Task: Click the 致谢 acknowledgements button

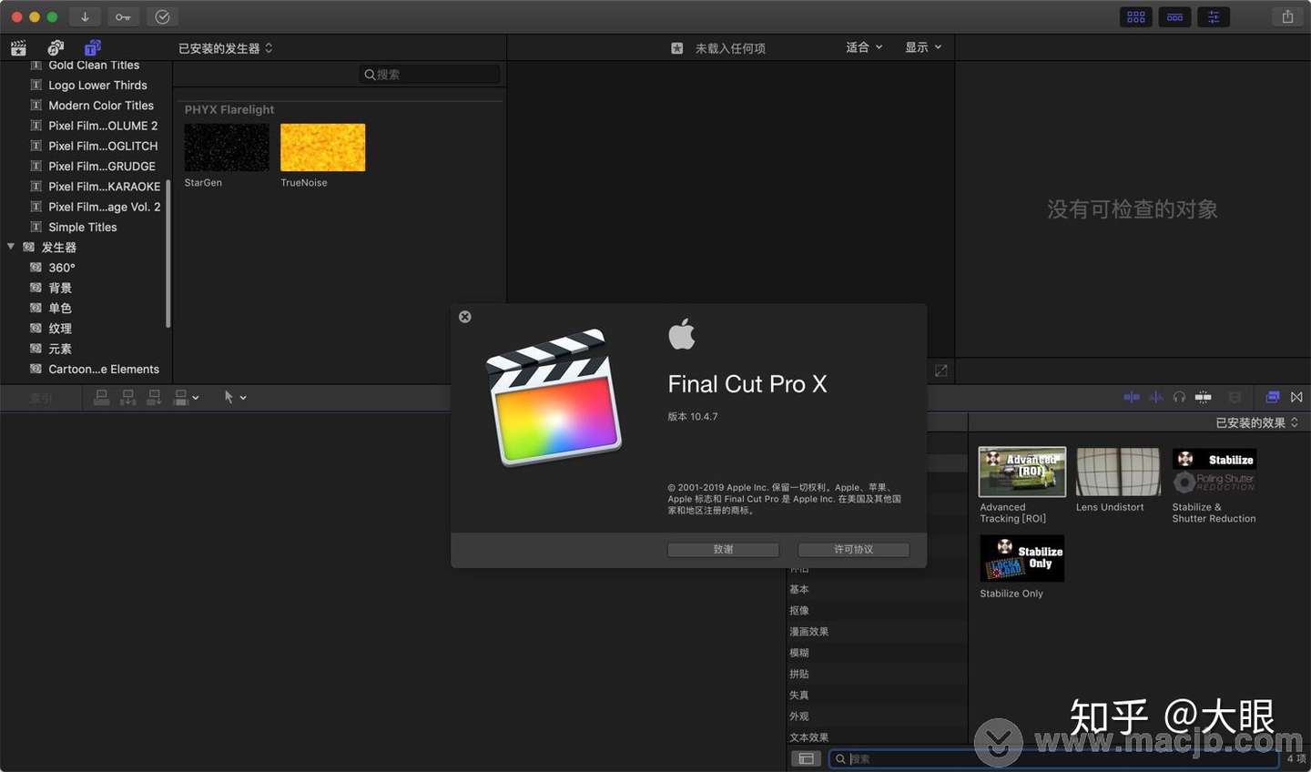Action: (723, 550)
